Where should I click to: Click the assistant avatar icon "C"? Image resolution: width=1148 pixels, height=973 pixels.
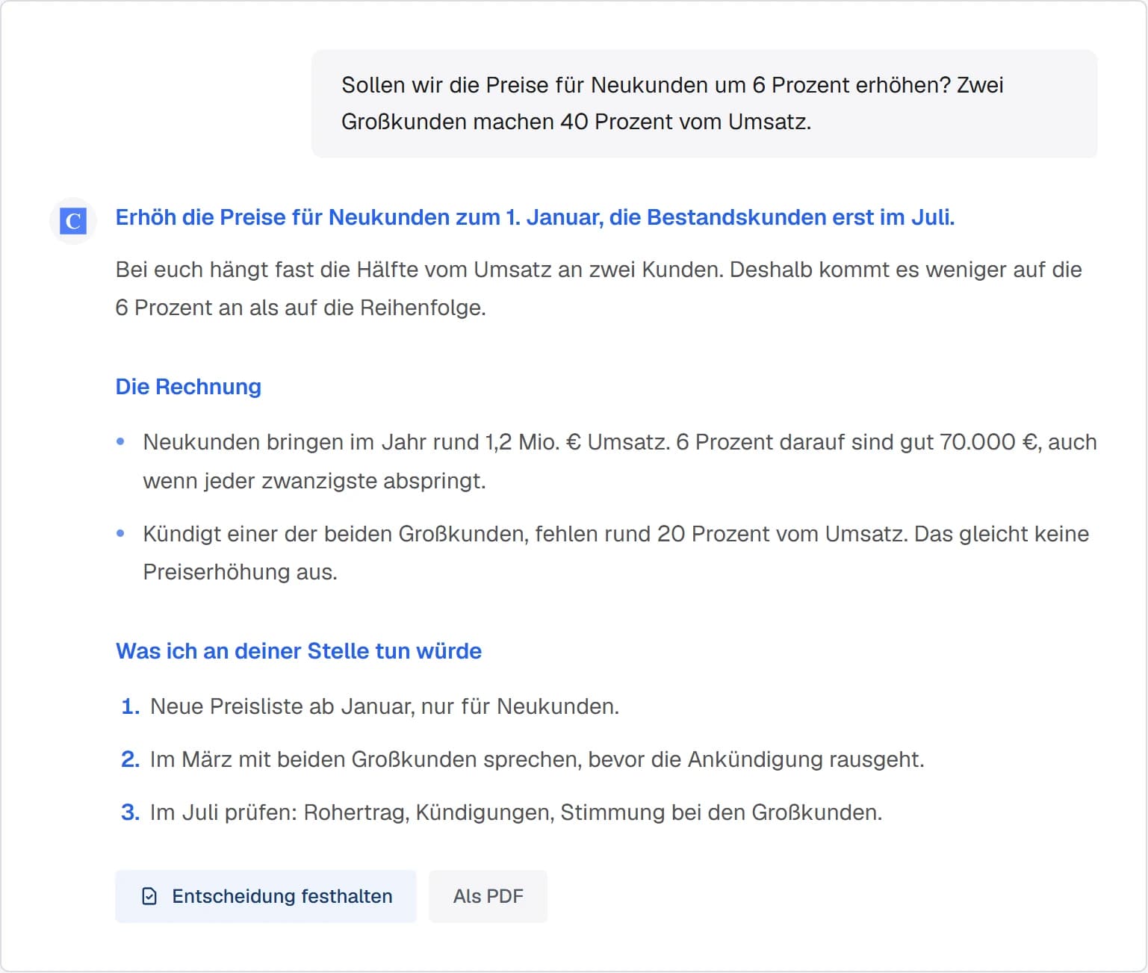(73, 221)
